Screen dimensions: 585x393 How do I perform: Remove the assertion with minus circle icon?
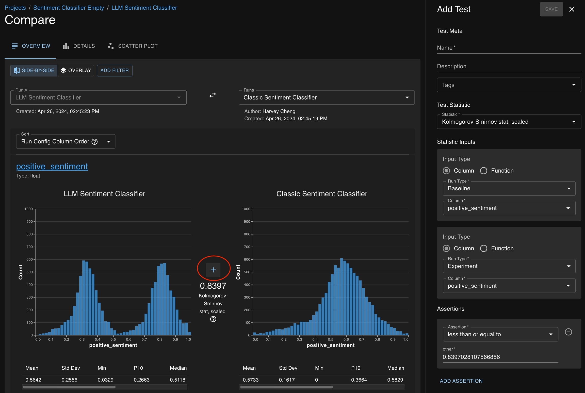(x=568, y=332)
